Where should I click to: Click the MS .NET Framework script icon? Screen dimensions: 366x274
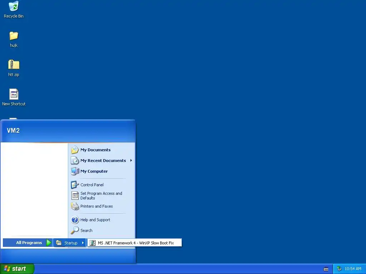[93, 243]
